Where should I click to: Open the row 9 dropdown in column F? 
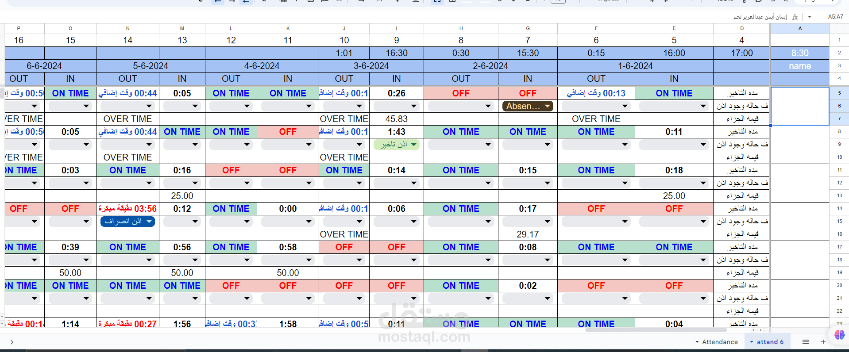[x=596, y=145]
